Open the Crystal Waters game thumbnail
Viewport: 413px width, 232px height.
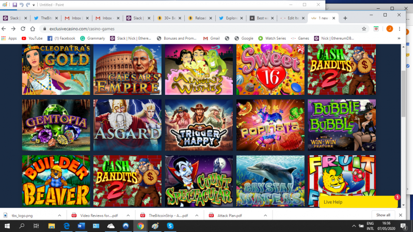[x=270, y=181]
